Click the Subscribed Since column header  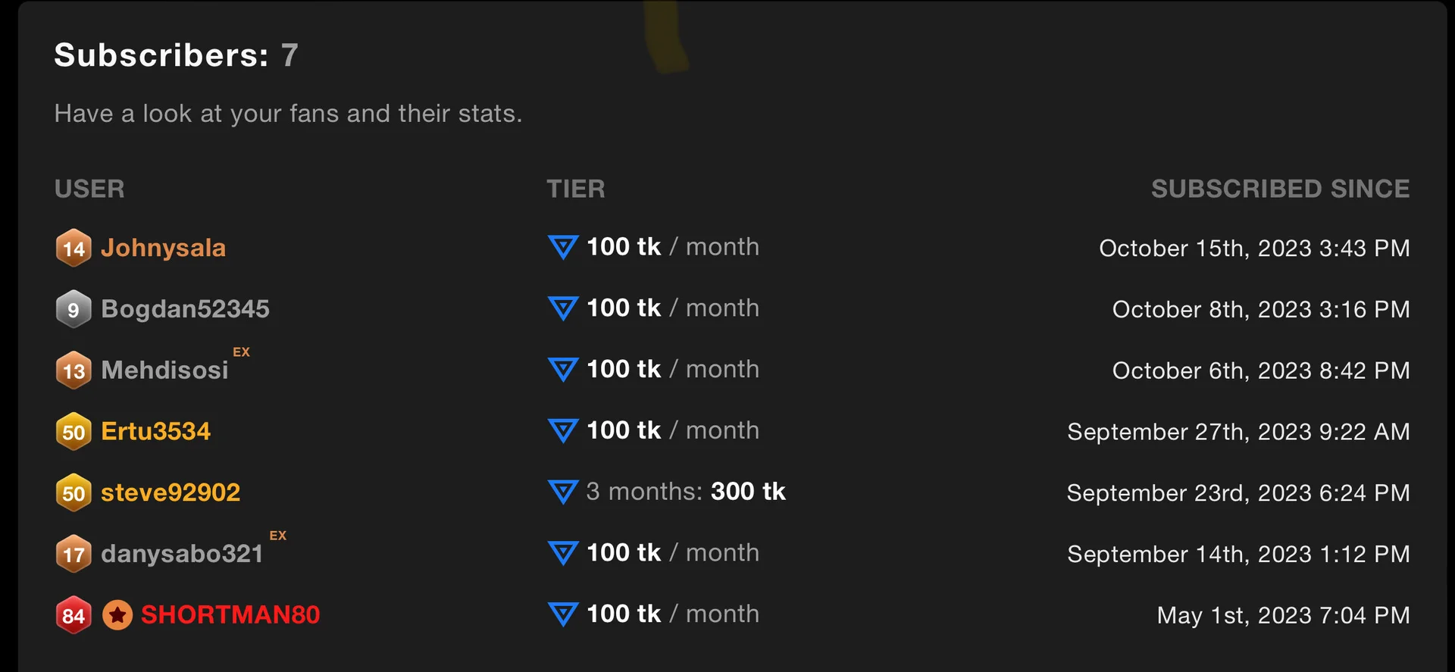[1280, 189]
